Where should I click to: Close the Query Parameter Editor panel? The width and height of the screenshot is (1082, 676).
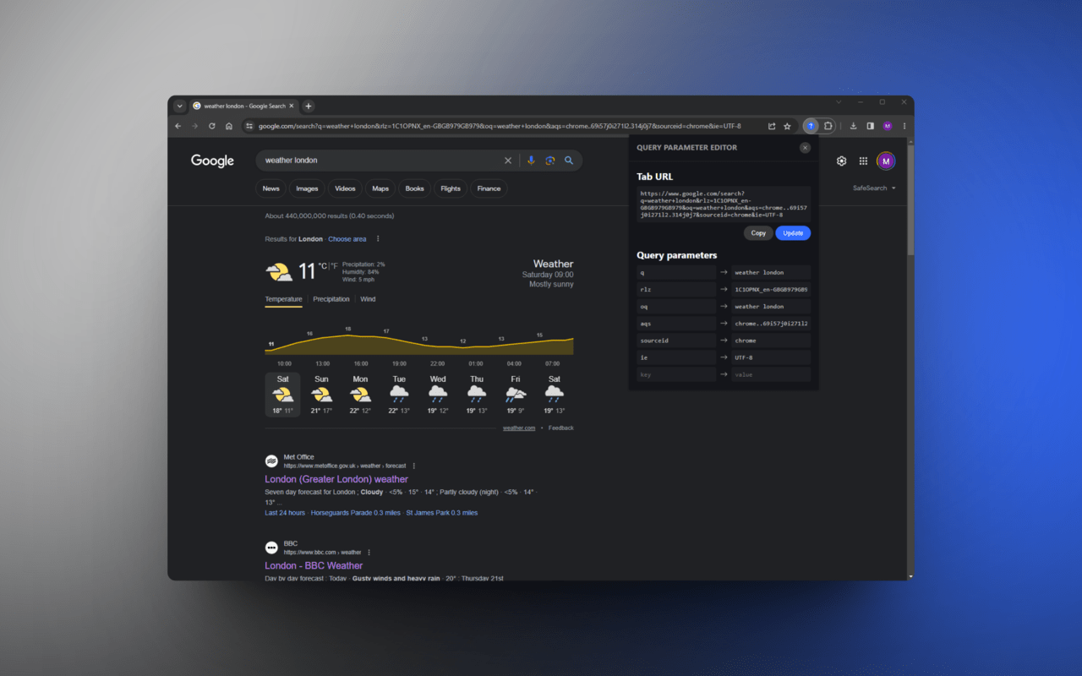pos(805,148)
